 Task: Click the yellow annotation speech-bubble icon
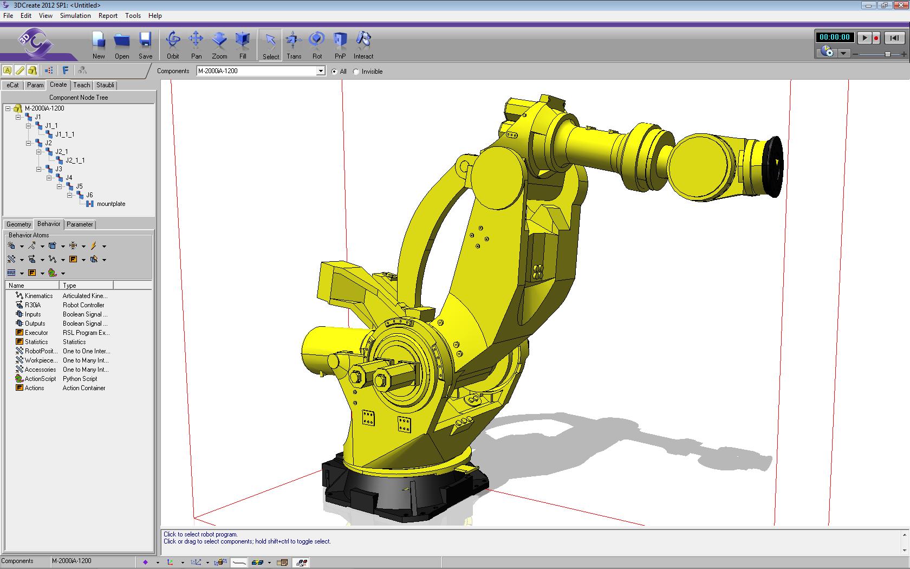click(8, 70)
